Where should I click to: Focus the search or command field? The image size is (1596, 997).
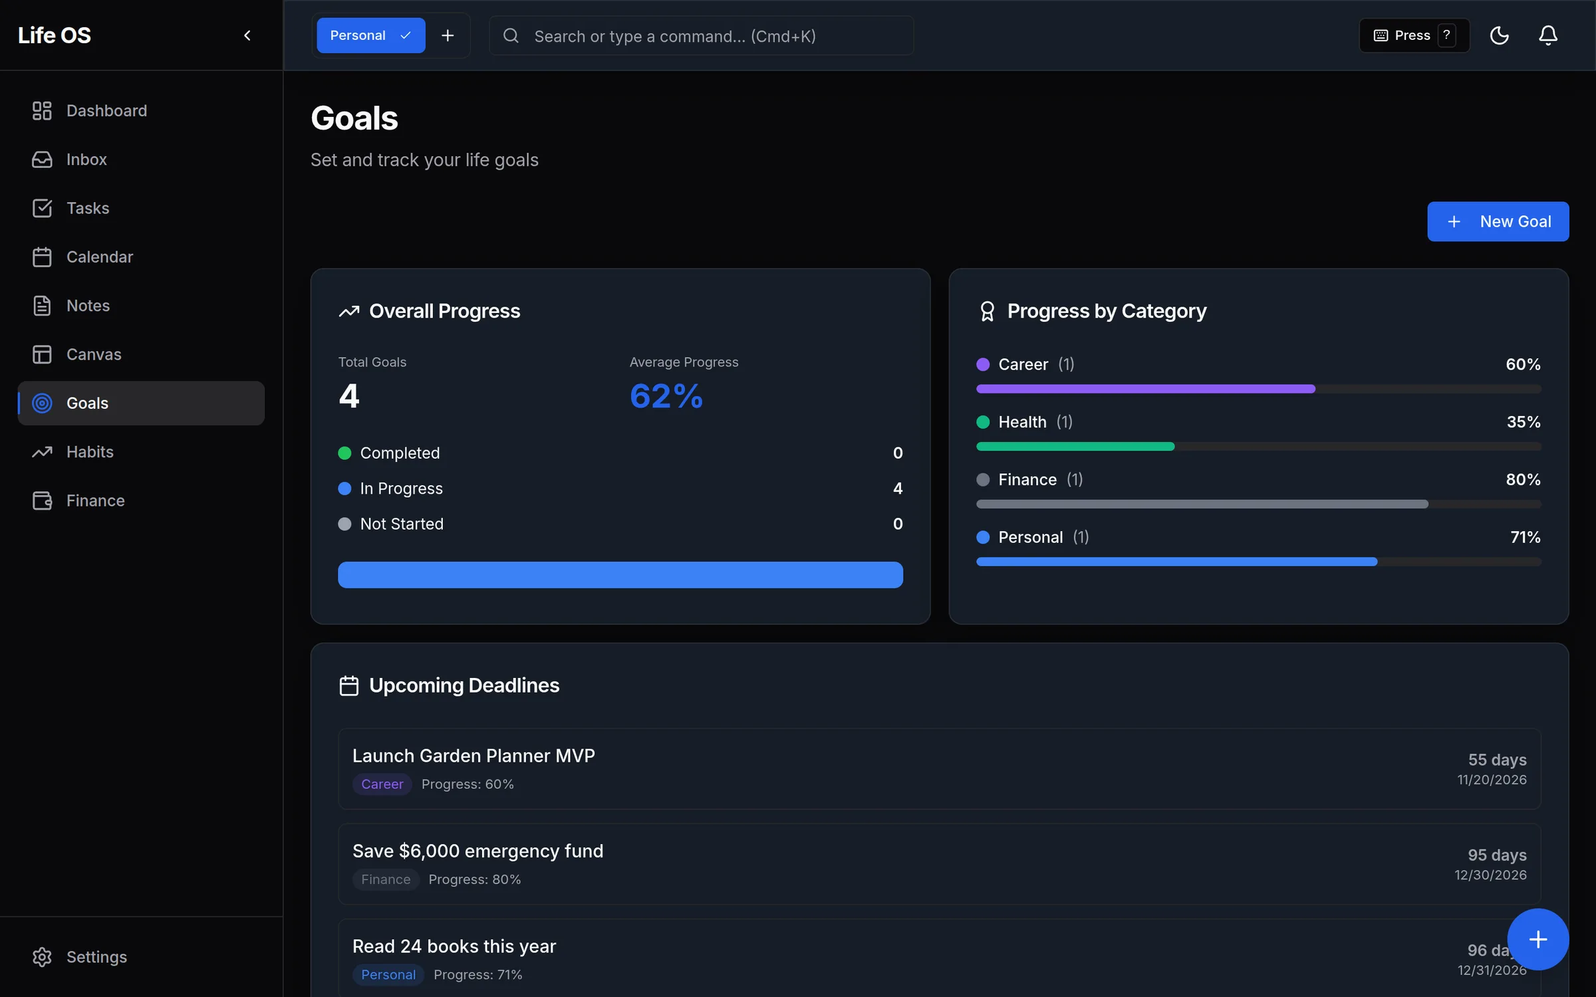tap(701, 36)
